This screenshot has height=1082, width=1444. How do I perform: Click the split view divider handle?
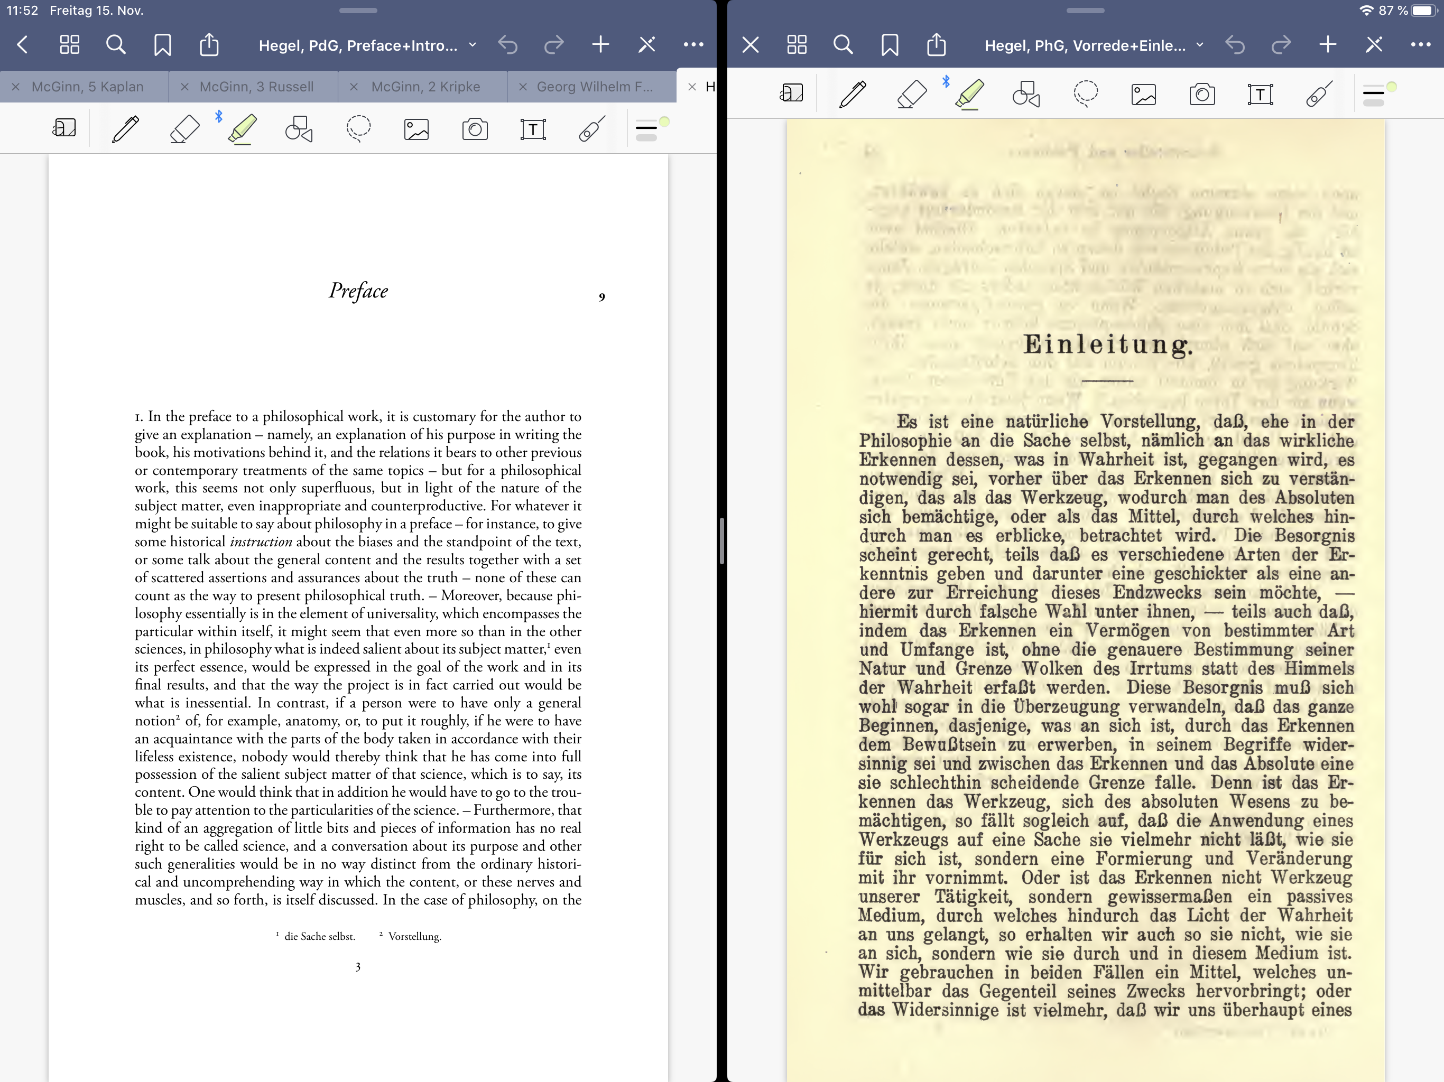(722, 540)
